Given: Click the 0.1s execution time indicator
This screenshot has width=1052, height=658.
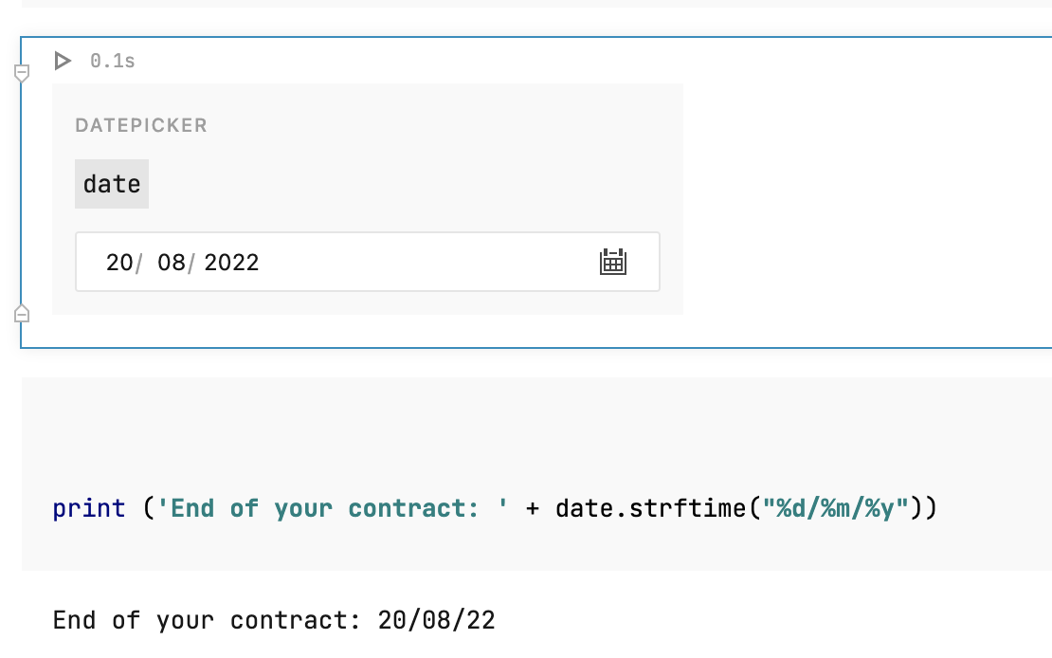Looking at the screenshot, I should point(111,61).
